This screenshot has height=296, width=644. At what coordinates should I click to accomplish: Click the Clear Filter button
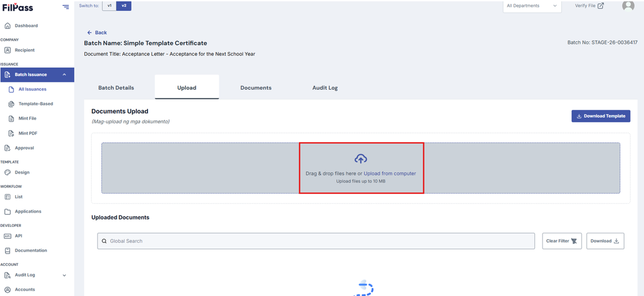coord(562,241)
